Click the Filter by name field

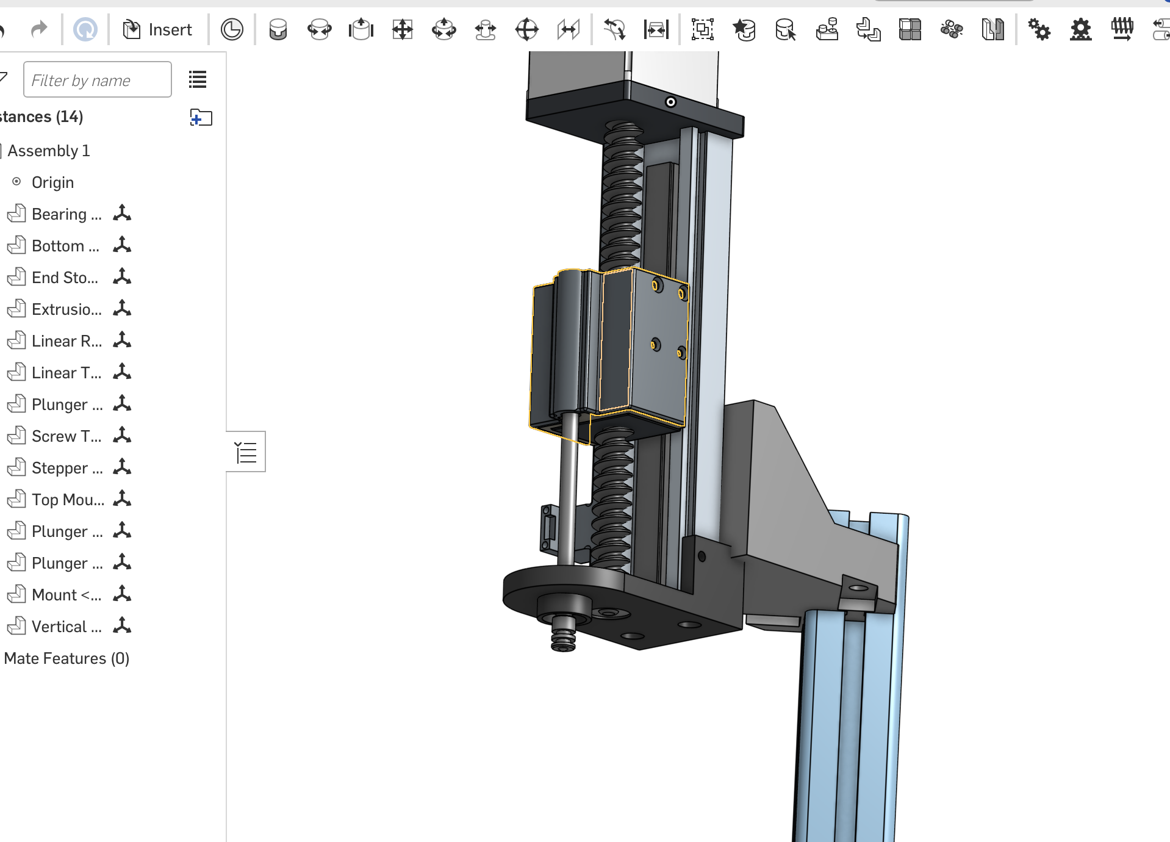coord(97,80)
